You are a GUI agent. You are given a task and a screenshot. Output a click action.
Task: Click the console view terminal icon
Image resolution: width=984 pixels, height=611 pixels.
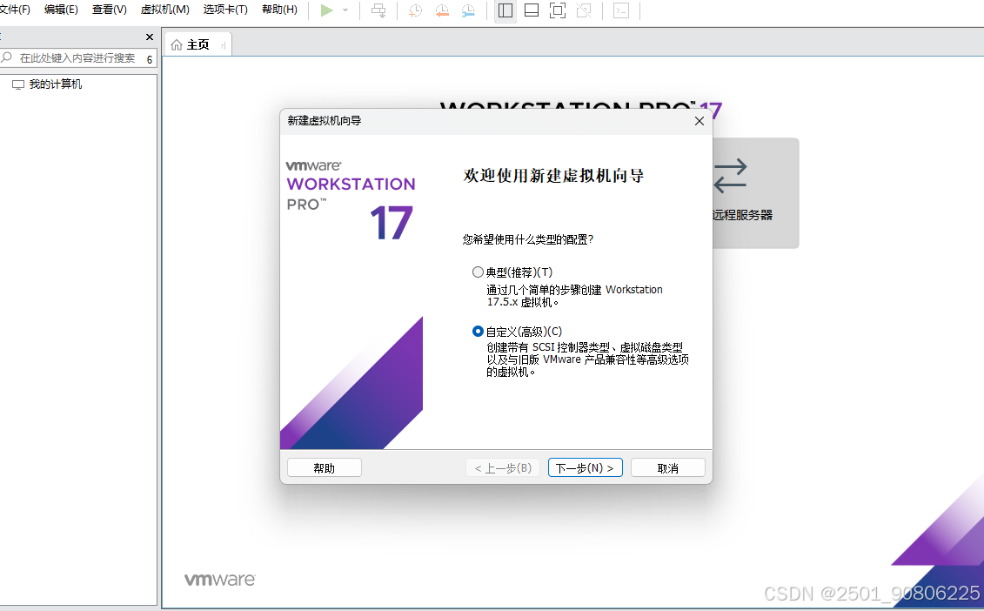click(621, 10)
